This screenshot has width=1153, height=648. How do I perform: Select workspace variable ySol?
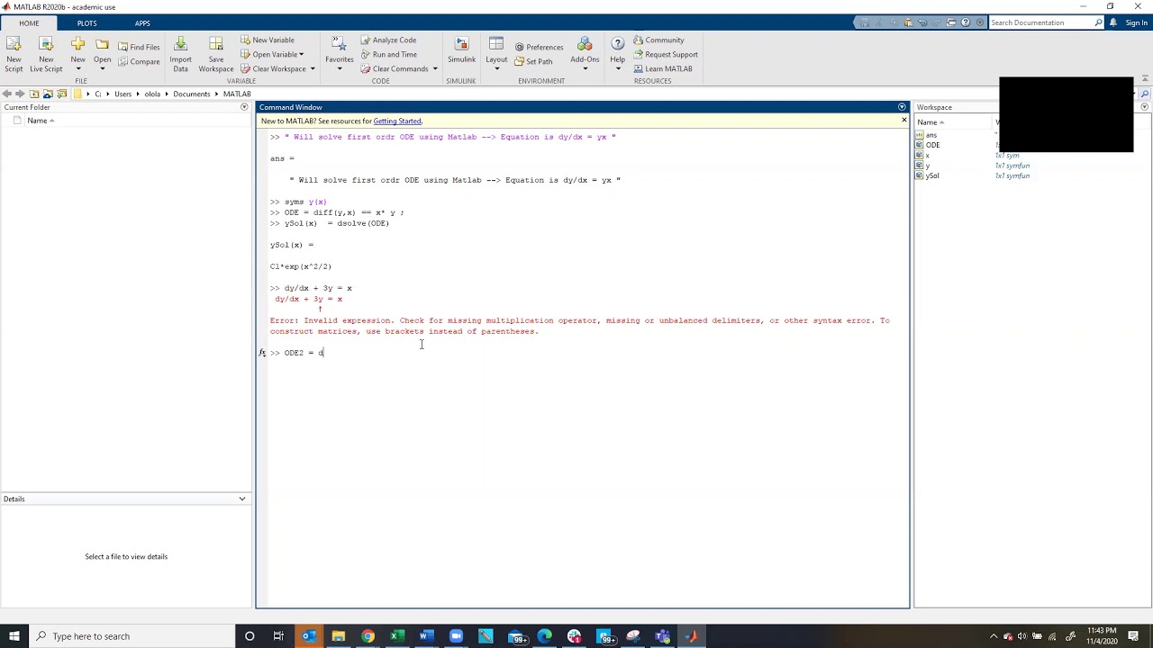point(932,175)
